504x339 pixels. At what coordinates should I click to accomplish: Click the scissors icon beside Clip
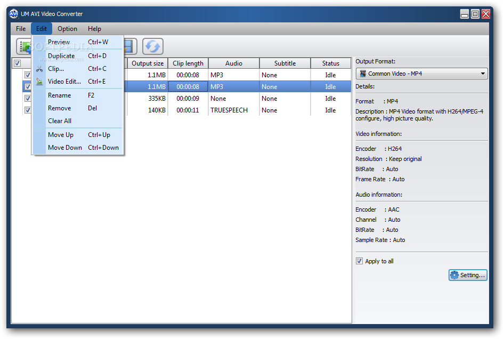click(39, 69)
